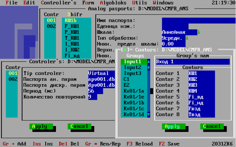This screenshot has width=236, height=147.
Task: Open the Algobloks menu
Action: pyautogui.click(x=113, y=3)
